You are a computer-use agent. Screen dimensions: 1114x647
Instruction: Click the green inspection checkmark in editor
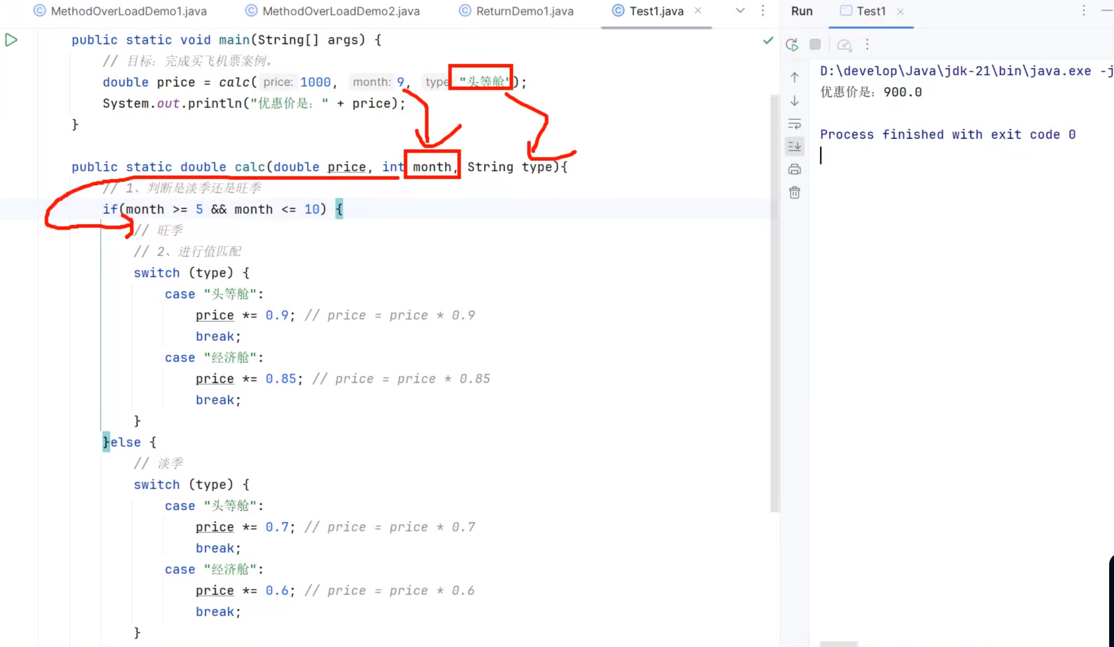click(768, 40)
